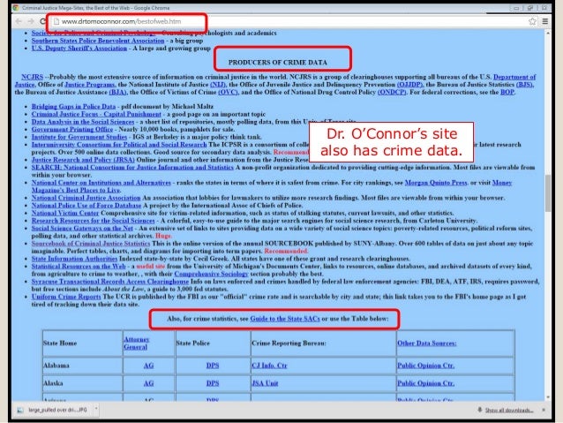Screen dimensions: 563x423
Task: Open Interuniversity Consortium for Political and Social Research
Action: (x=119, y=145)
